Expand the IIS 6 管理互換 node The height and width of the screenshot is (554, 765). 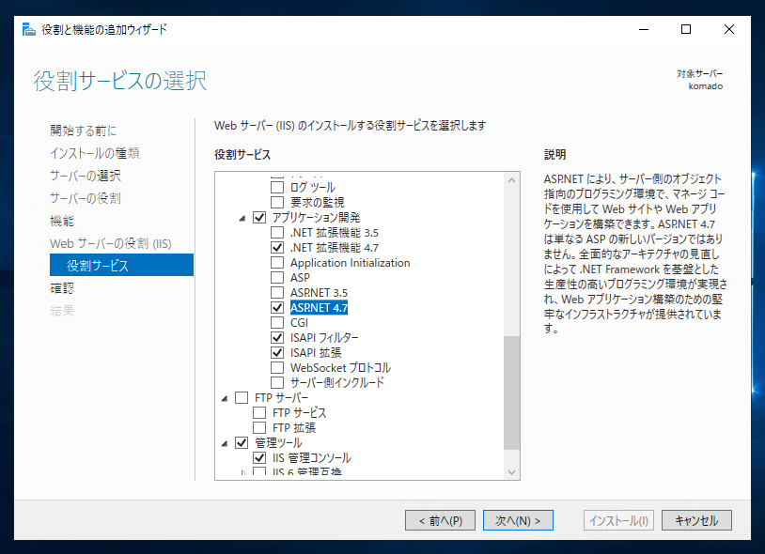243,472
